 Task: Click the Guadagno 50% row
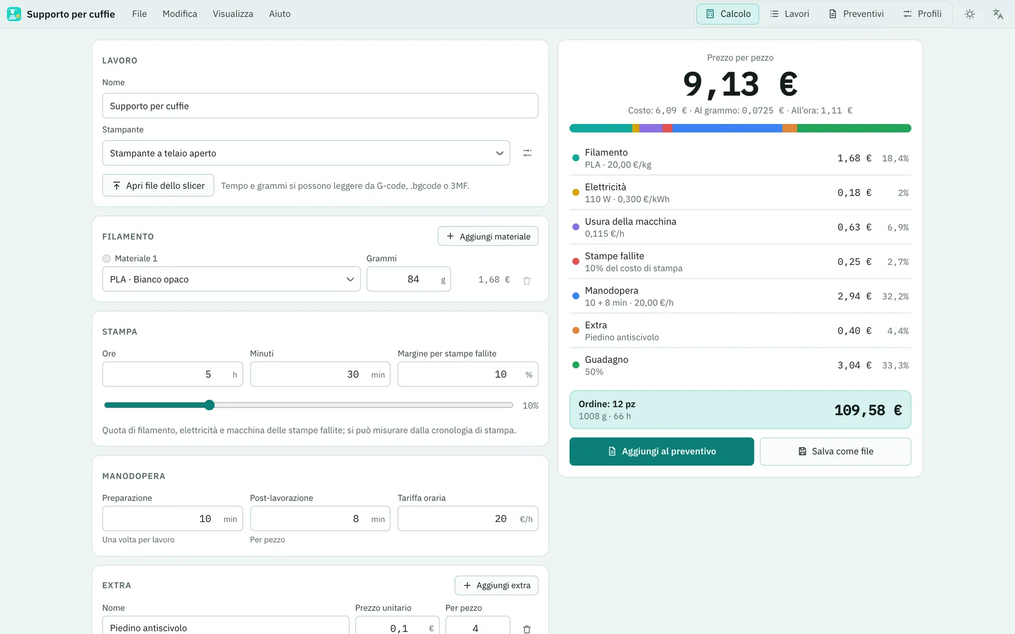point(740,365)
